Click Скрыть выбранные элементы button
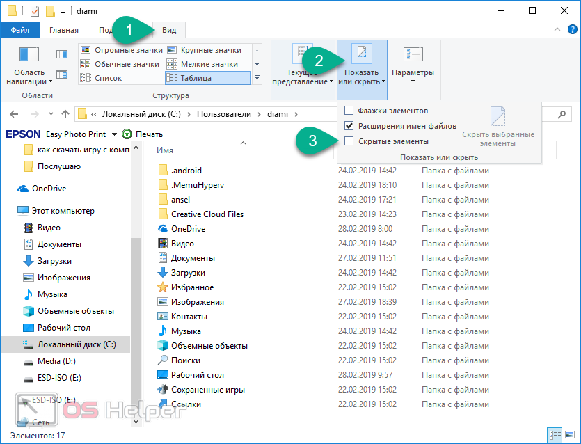Viewport: 581px width, 444px height. coord(498,127)
